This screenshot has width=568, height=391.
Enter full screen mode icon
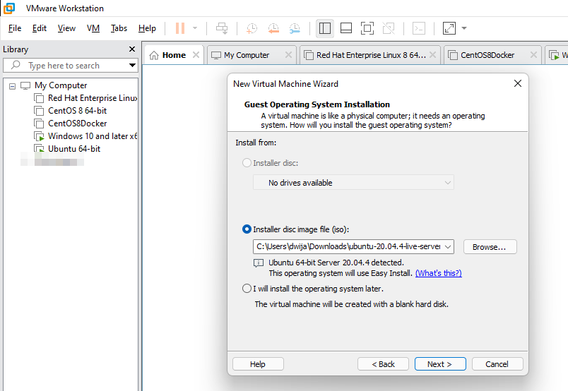(367, 28)
